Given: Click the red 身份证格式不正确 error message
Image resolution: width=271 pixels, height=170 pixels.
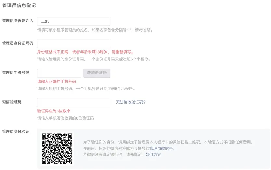Looking at the screenshot, I should click(85, 52).
